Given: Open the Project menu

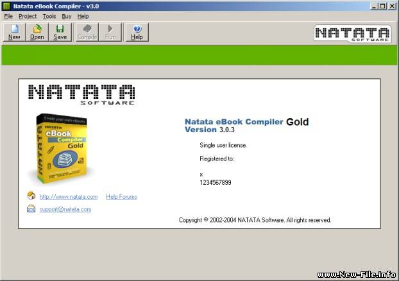Looking at the screenshot, I should pyautogui.click(x=28, y=17).
